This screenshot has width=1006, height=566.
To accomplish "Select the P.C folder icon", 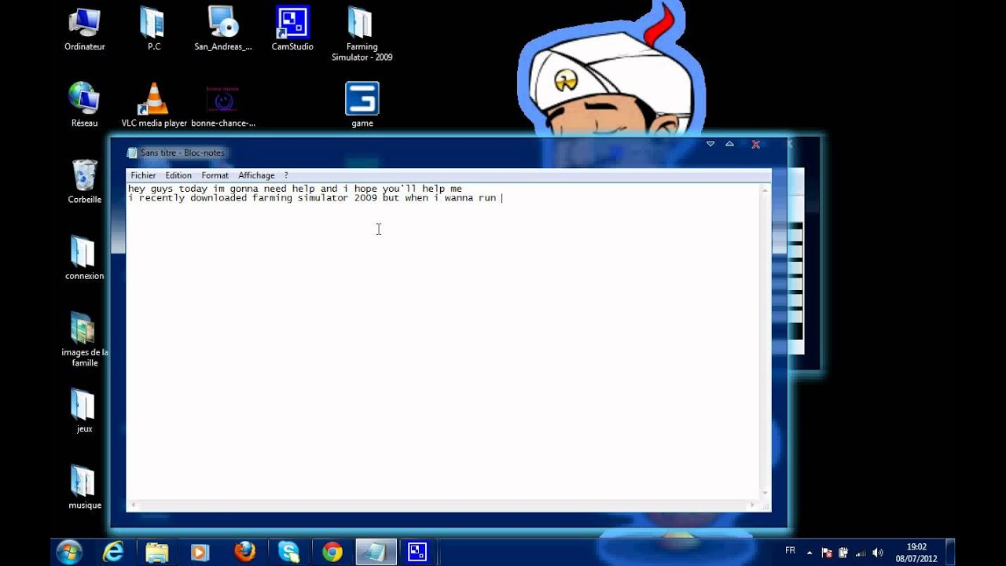I will pyautogui.click(x=153, y=30).
